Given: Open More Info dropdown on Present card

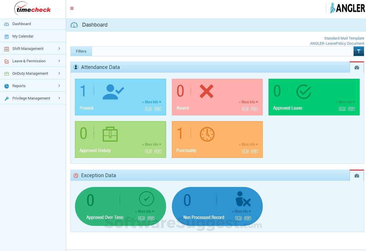Looking at the screenshot, I should click(151, 102).
